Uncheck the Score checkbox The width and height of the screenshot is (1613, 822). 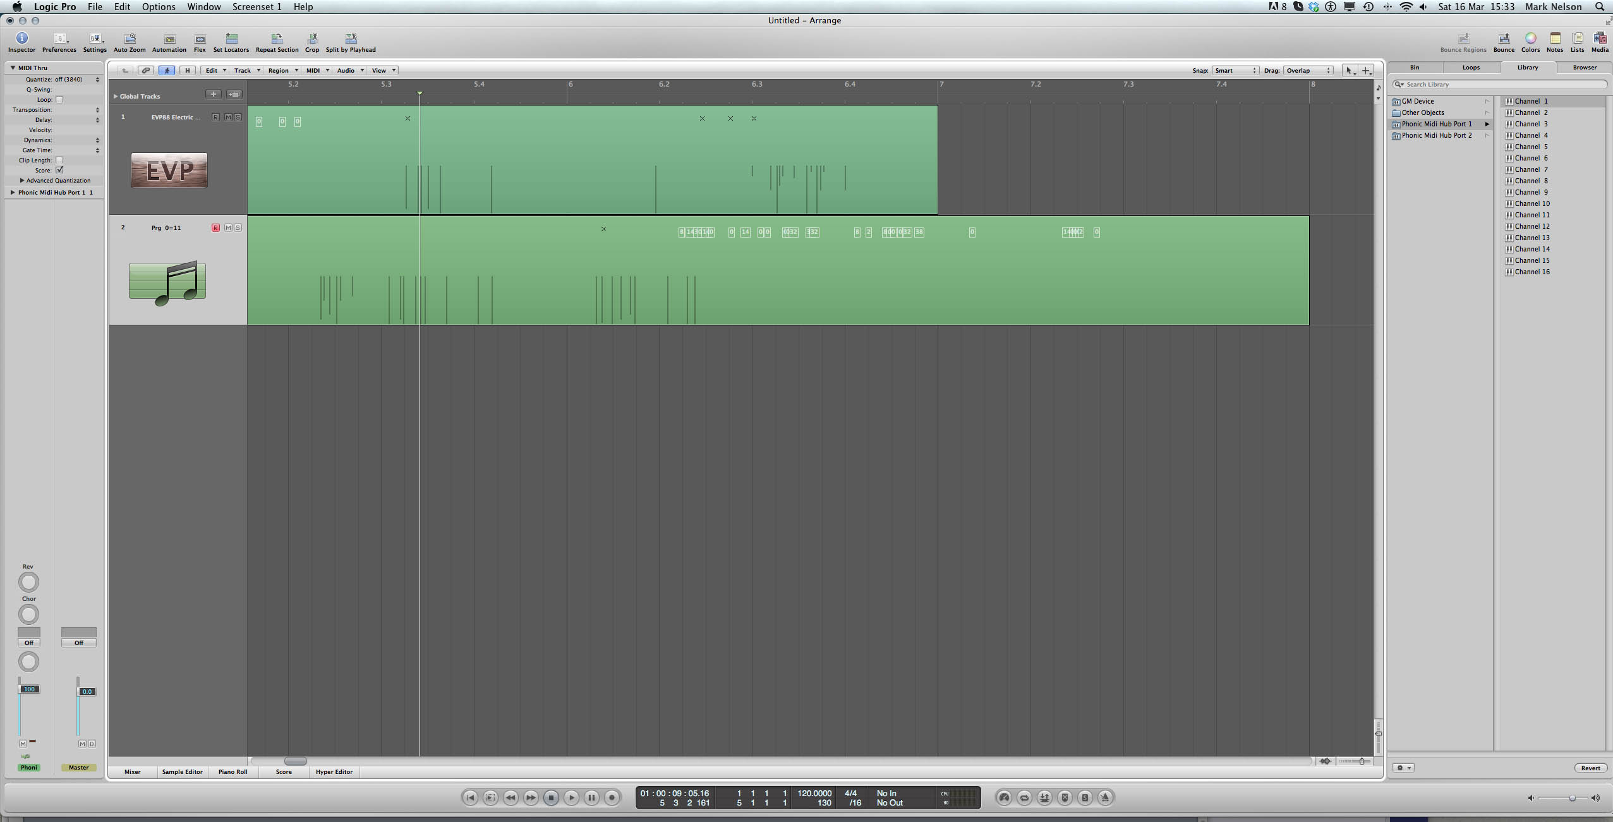point(59,170)
